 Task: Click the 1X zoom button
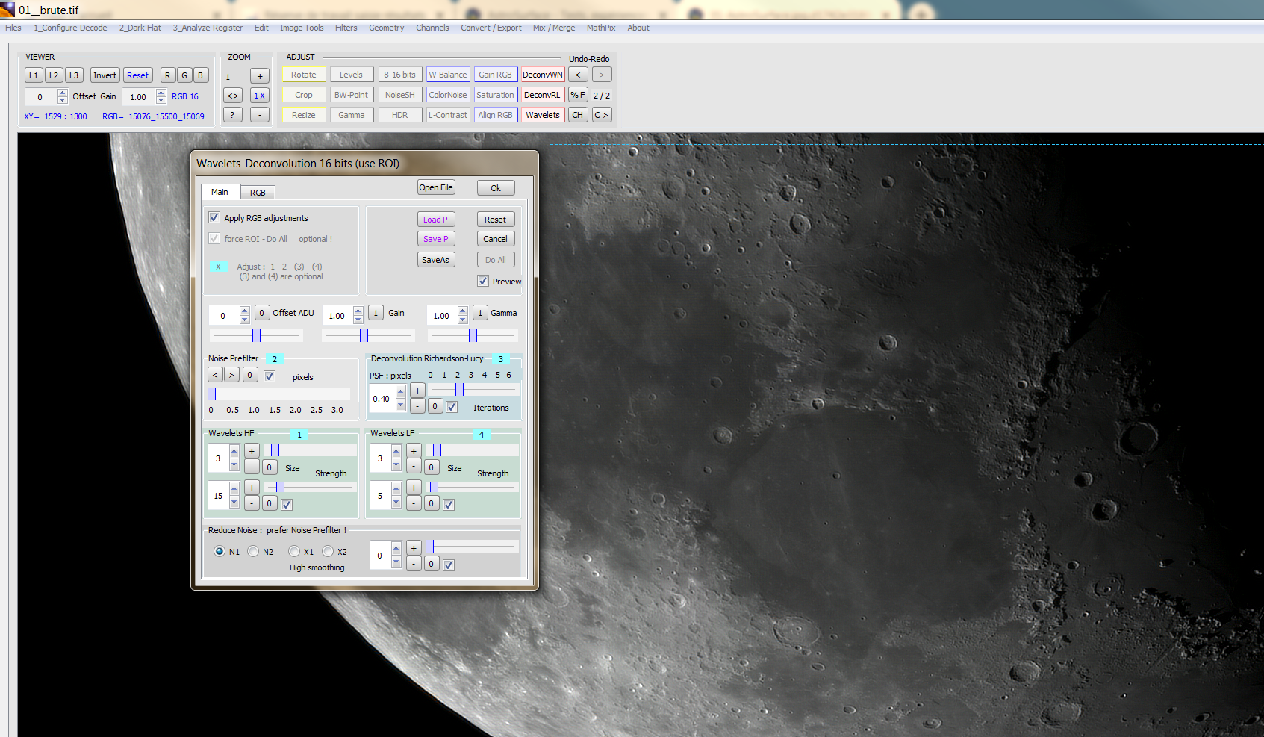tap(259, 96)
